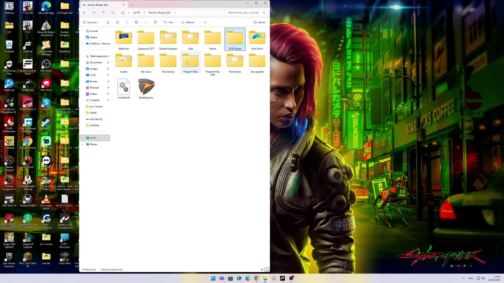Open the Afficher view dropdown
This screenshot has width=504, height=283.
click(x=189, y=22)
